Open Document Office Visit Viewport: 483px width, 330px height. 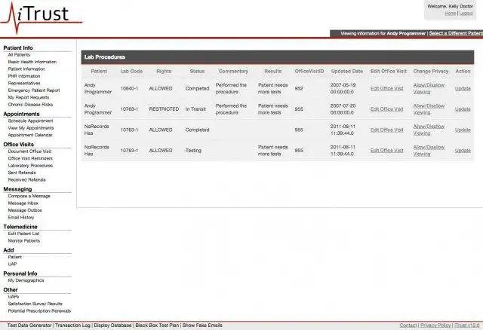coord(29,151)
